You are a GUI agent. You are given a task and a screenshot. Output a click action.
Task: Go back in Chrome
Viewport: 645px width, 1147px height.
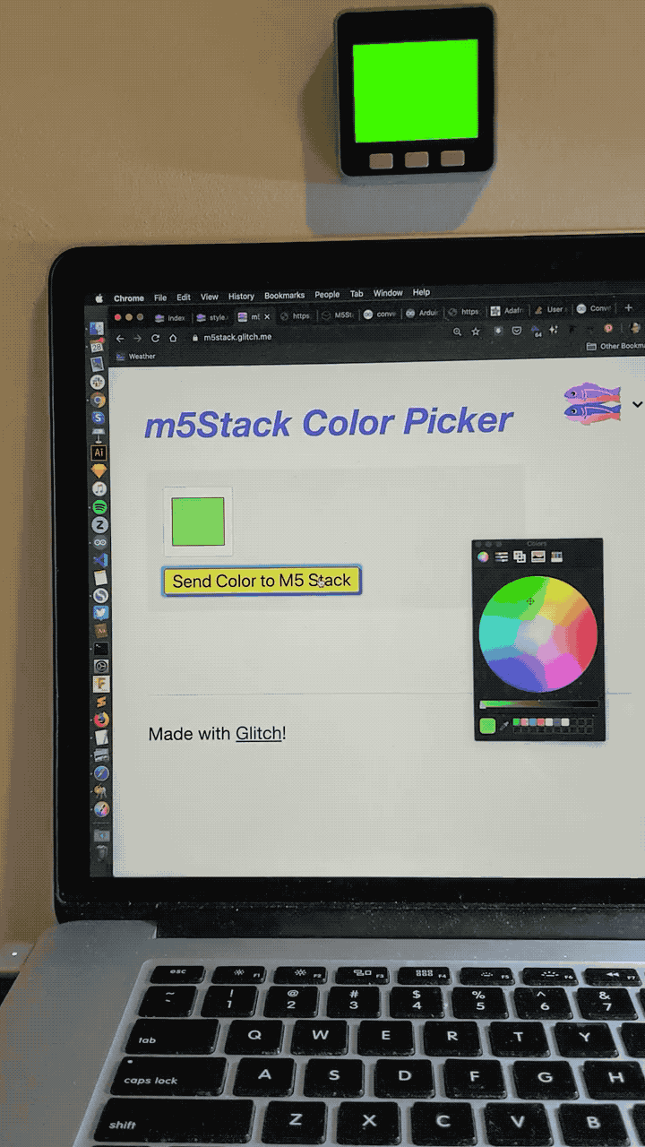click(x=119, y=338)
